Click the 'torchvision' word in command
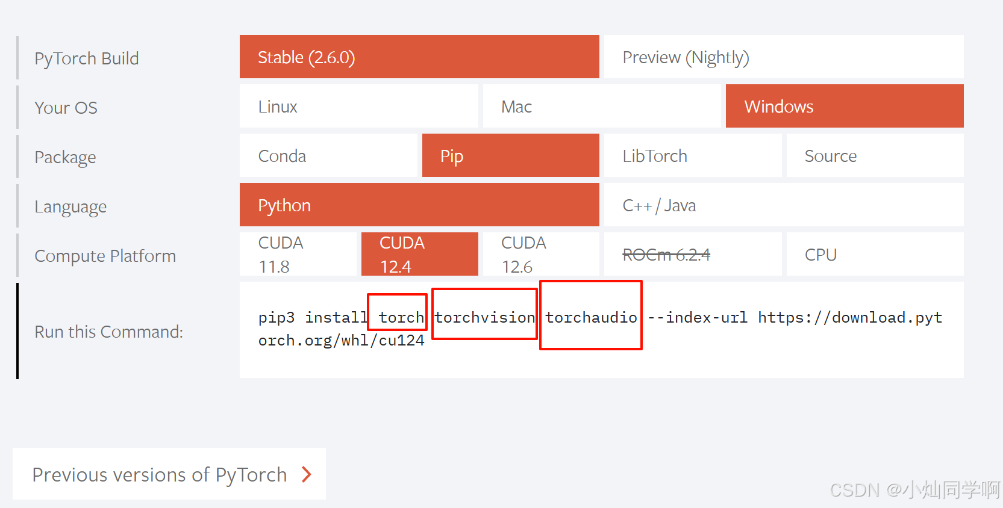 pyautogui.click(x=485, y=317)
